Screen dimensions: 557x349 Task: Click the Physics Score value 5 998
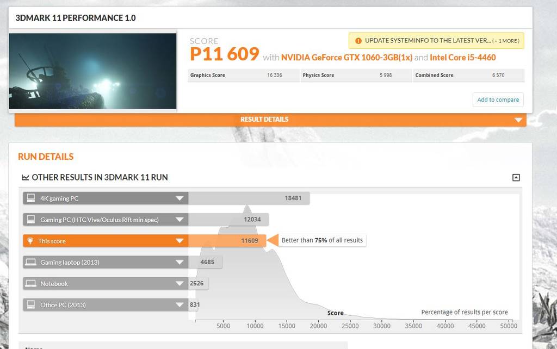tap(386, 75)
